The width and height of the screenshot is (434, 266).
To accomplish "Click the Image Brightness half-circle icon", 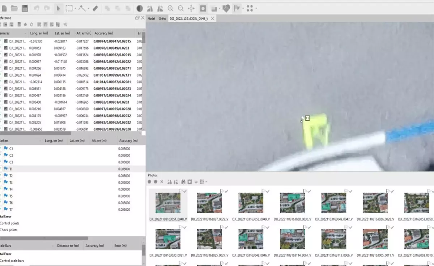I will tap(140, 8).
